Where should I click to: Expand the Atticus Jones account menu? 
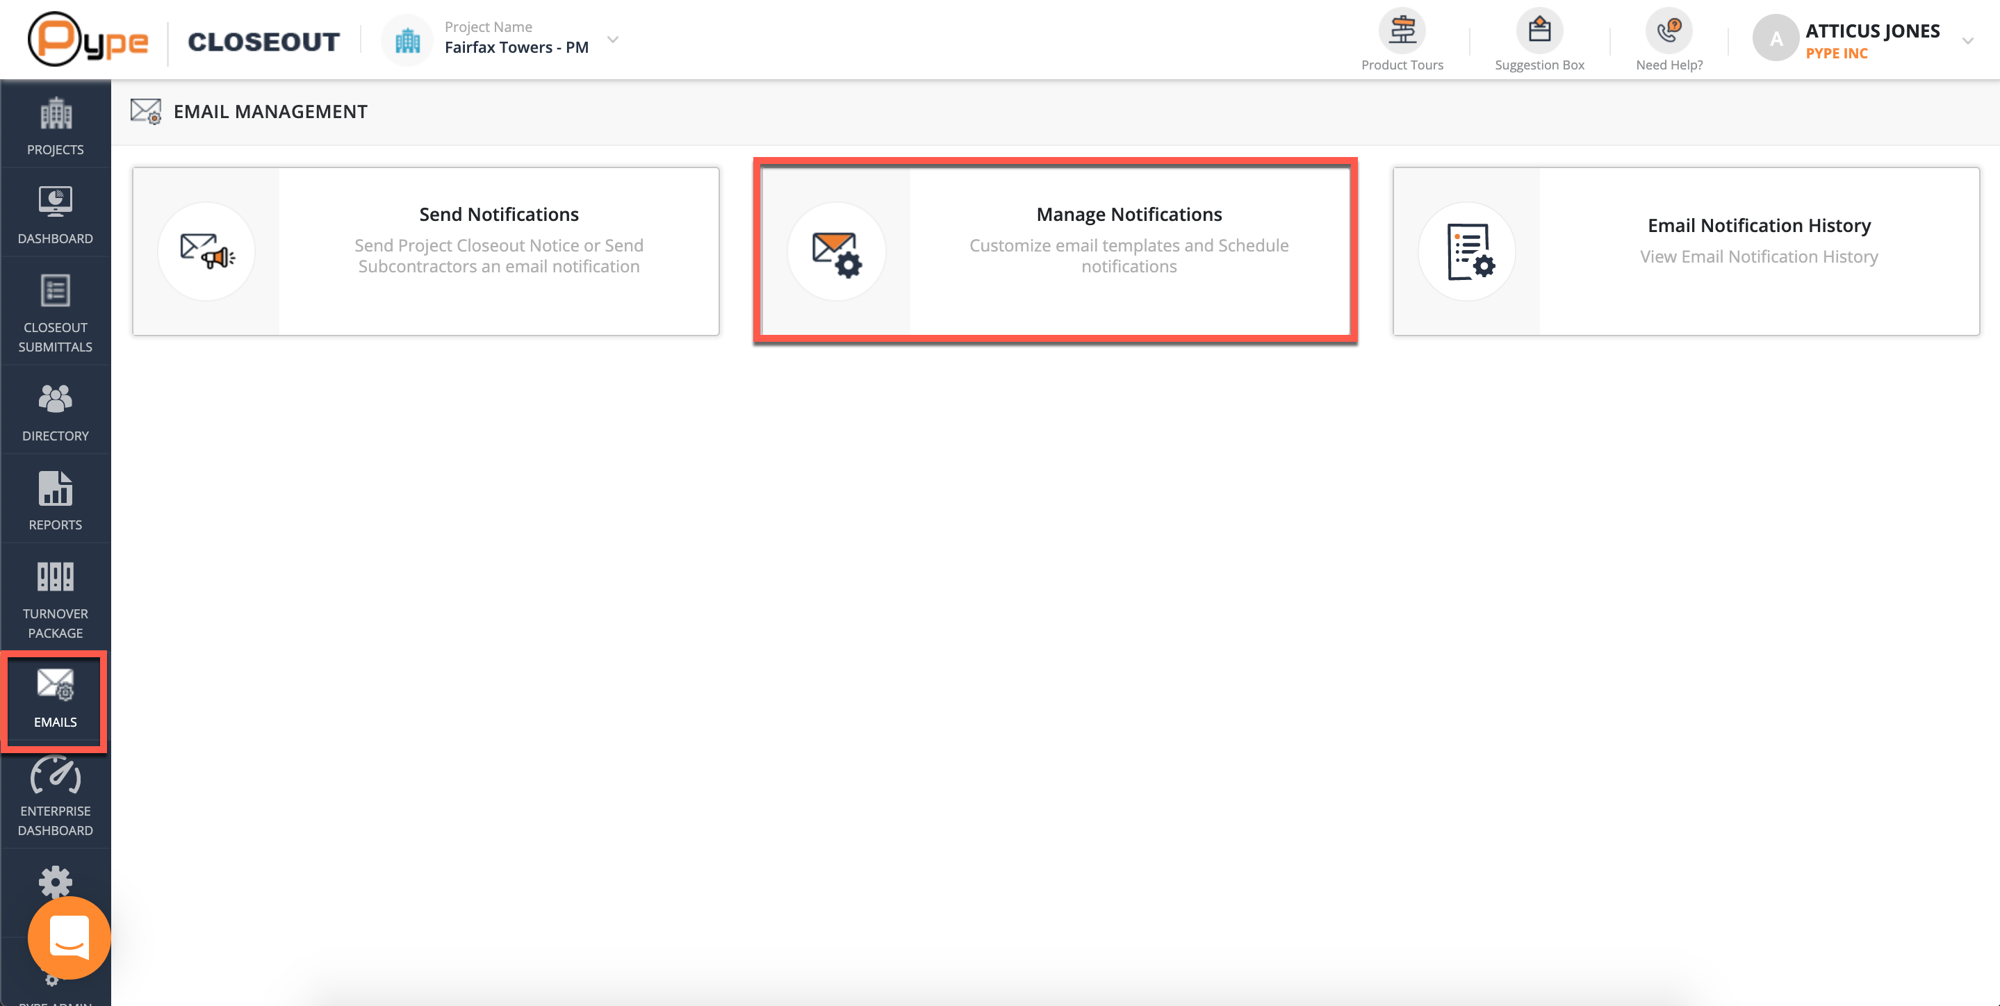coord(1967,40)
